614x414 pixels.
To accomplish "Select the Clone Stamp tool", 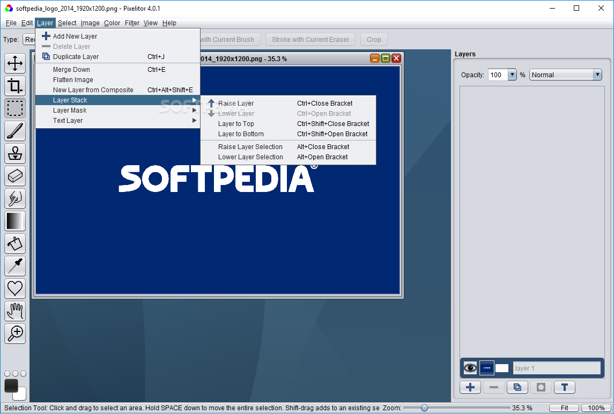I will click(x=15, y=153).
